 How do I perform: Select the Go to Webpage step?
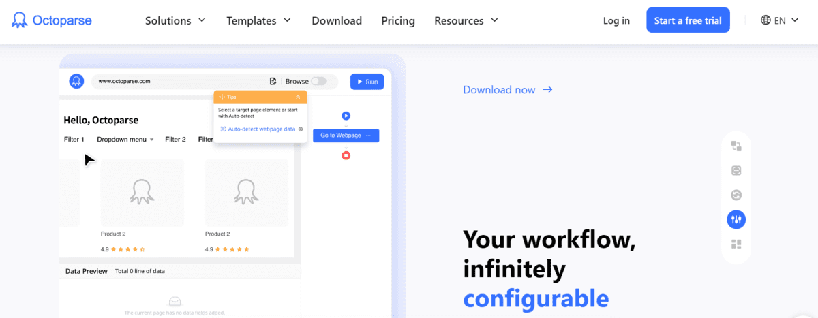[x=346, y=136]
